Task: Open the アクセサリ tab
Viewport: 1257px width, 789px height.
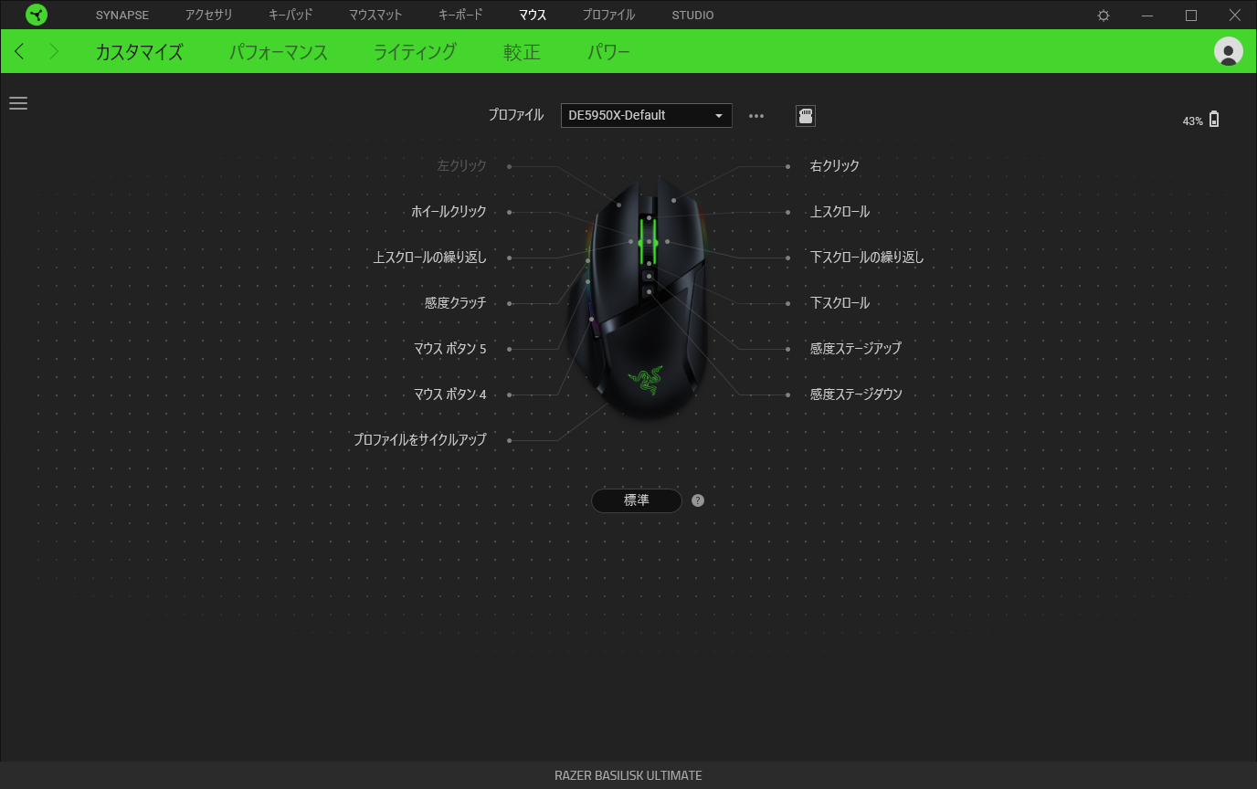Action: click(x=209, y=16)
